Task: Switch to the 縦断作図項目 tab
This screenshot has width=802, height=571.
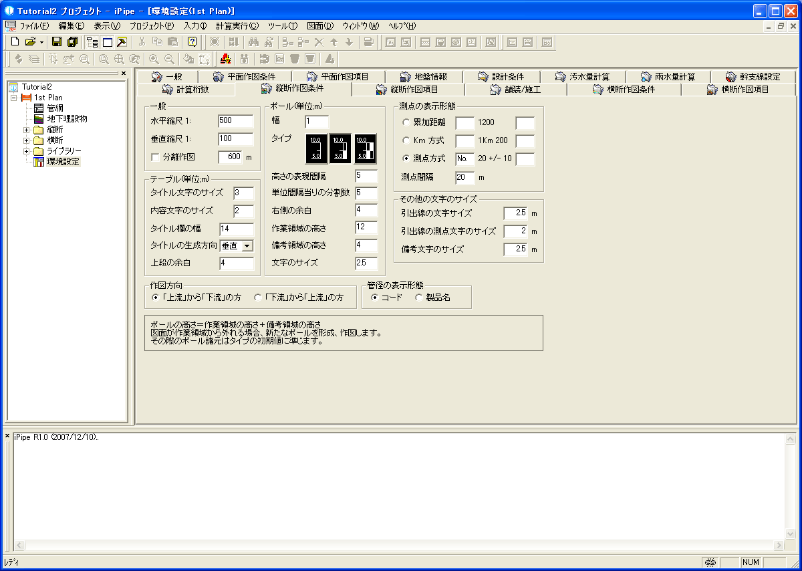Action: [408, 89]
